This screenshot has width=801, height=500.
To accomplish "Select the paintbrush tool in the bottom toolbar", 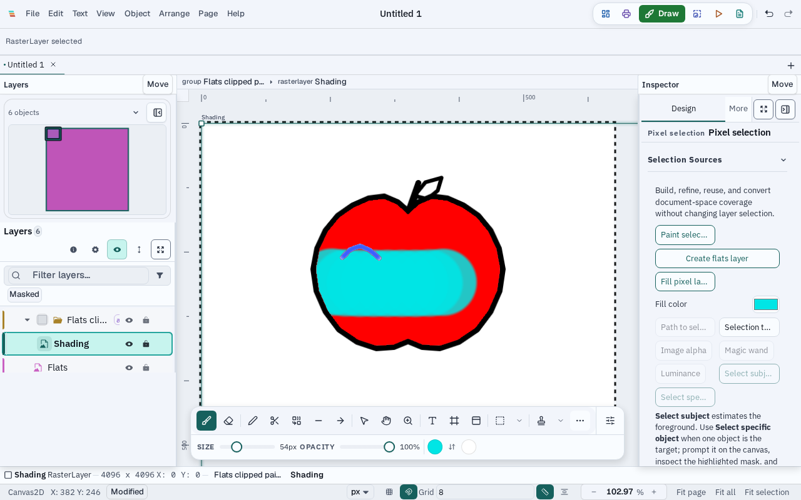I will point(207,421).
